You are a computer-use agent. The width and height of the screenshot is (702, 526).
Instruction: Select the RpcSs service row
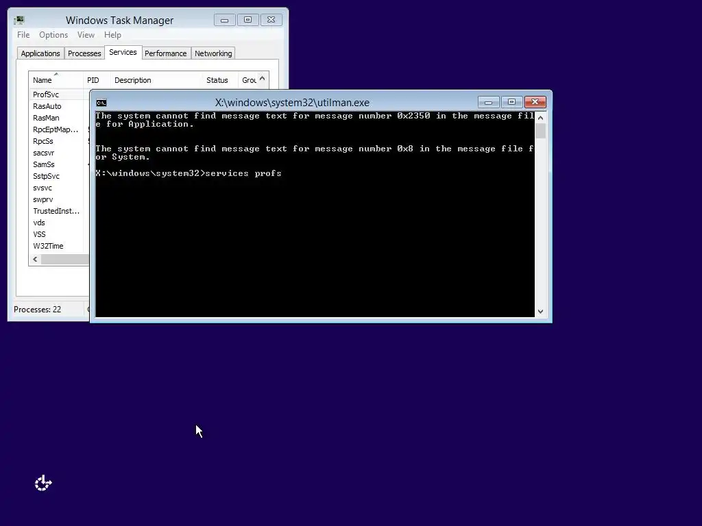point(59,141)
